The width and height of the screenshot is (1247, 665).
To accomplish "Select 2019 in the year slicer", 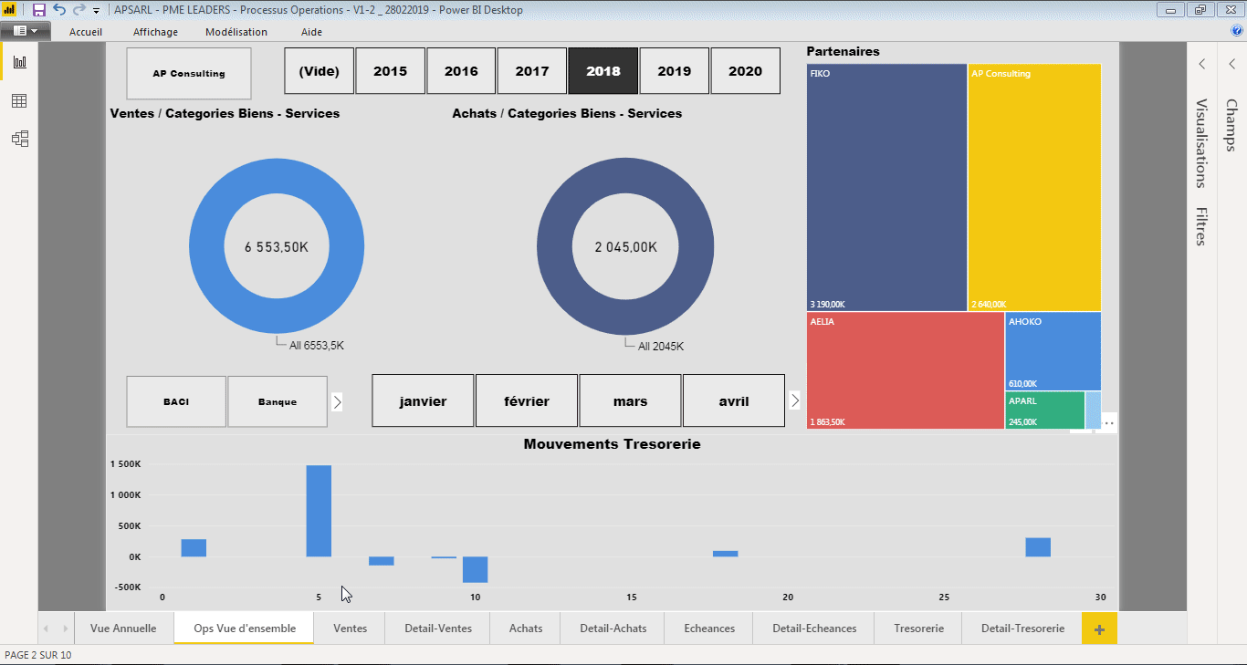I will pos(674,70).
